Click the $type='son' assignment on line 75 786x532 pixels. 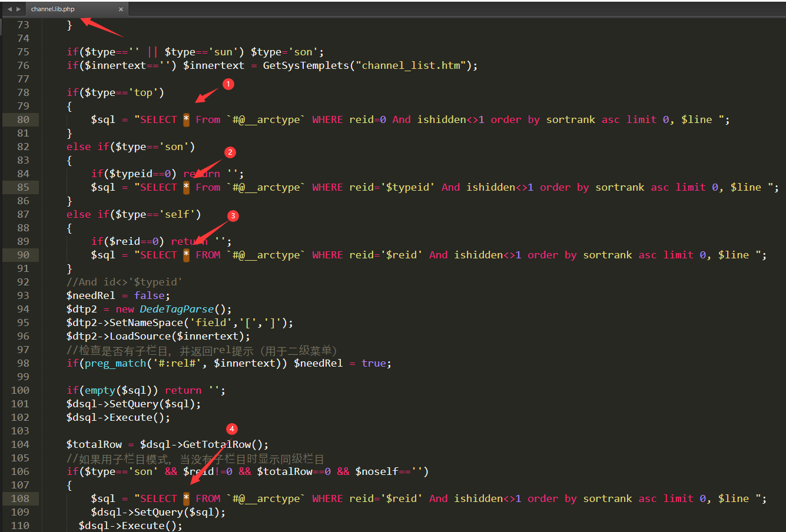tap(284, 52)
